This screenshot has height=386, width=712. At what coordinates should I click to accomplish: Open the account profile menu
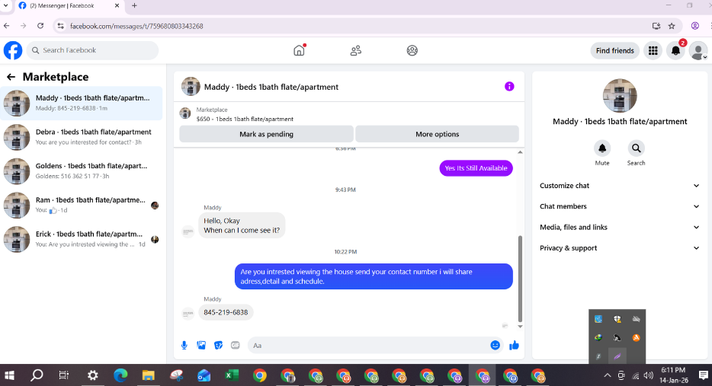pyautogui.click(x=698, y=50)
